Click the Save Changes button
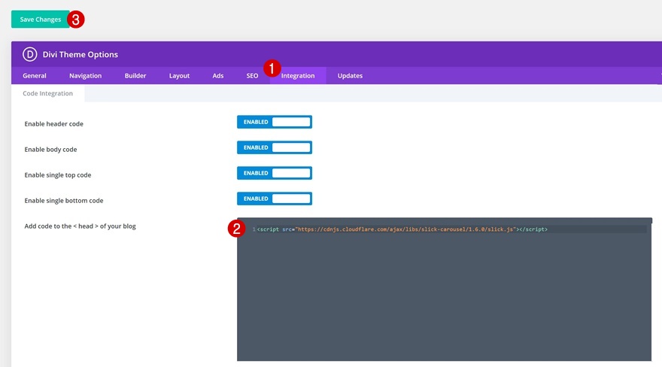The image size is (662, 367). coord(41,20)
